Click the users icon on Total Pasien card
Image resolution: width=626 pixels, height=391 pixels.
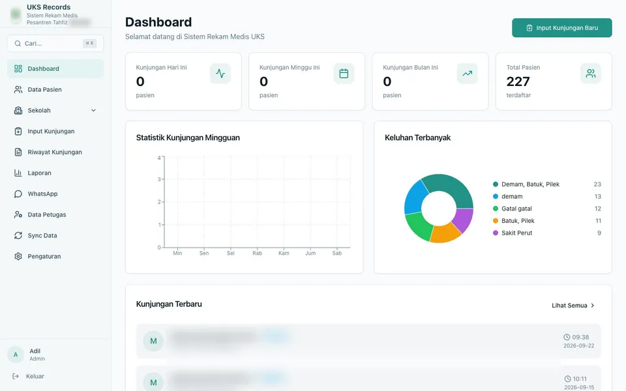[591, 74]
